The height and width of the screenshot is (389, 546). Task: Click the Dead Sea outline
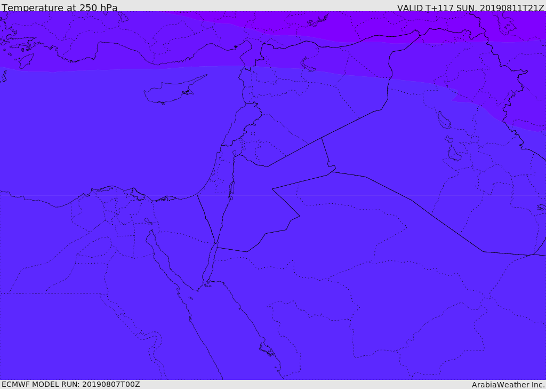[231, 189]
